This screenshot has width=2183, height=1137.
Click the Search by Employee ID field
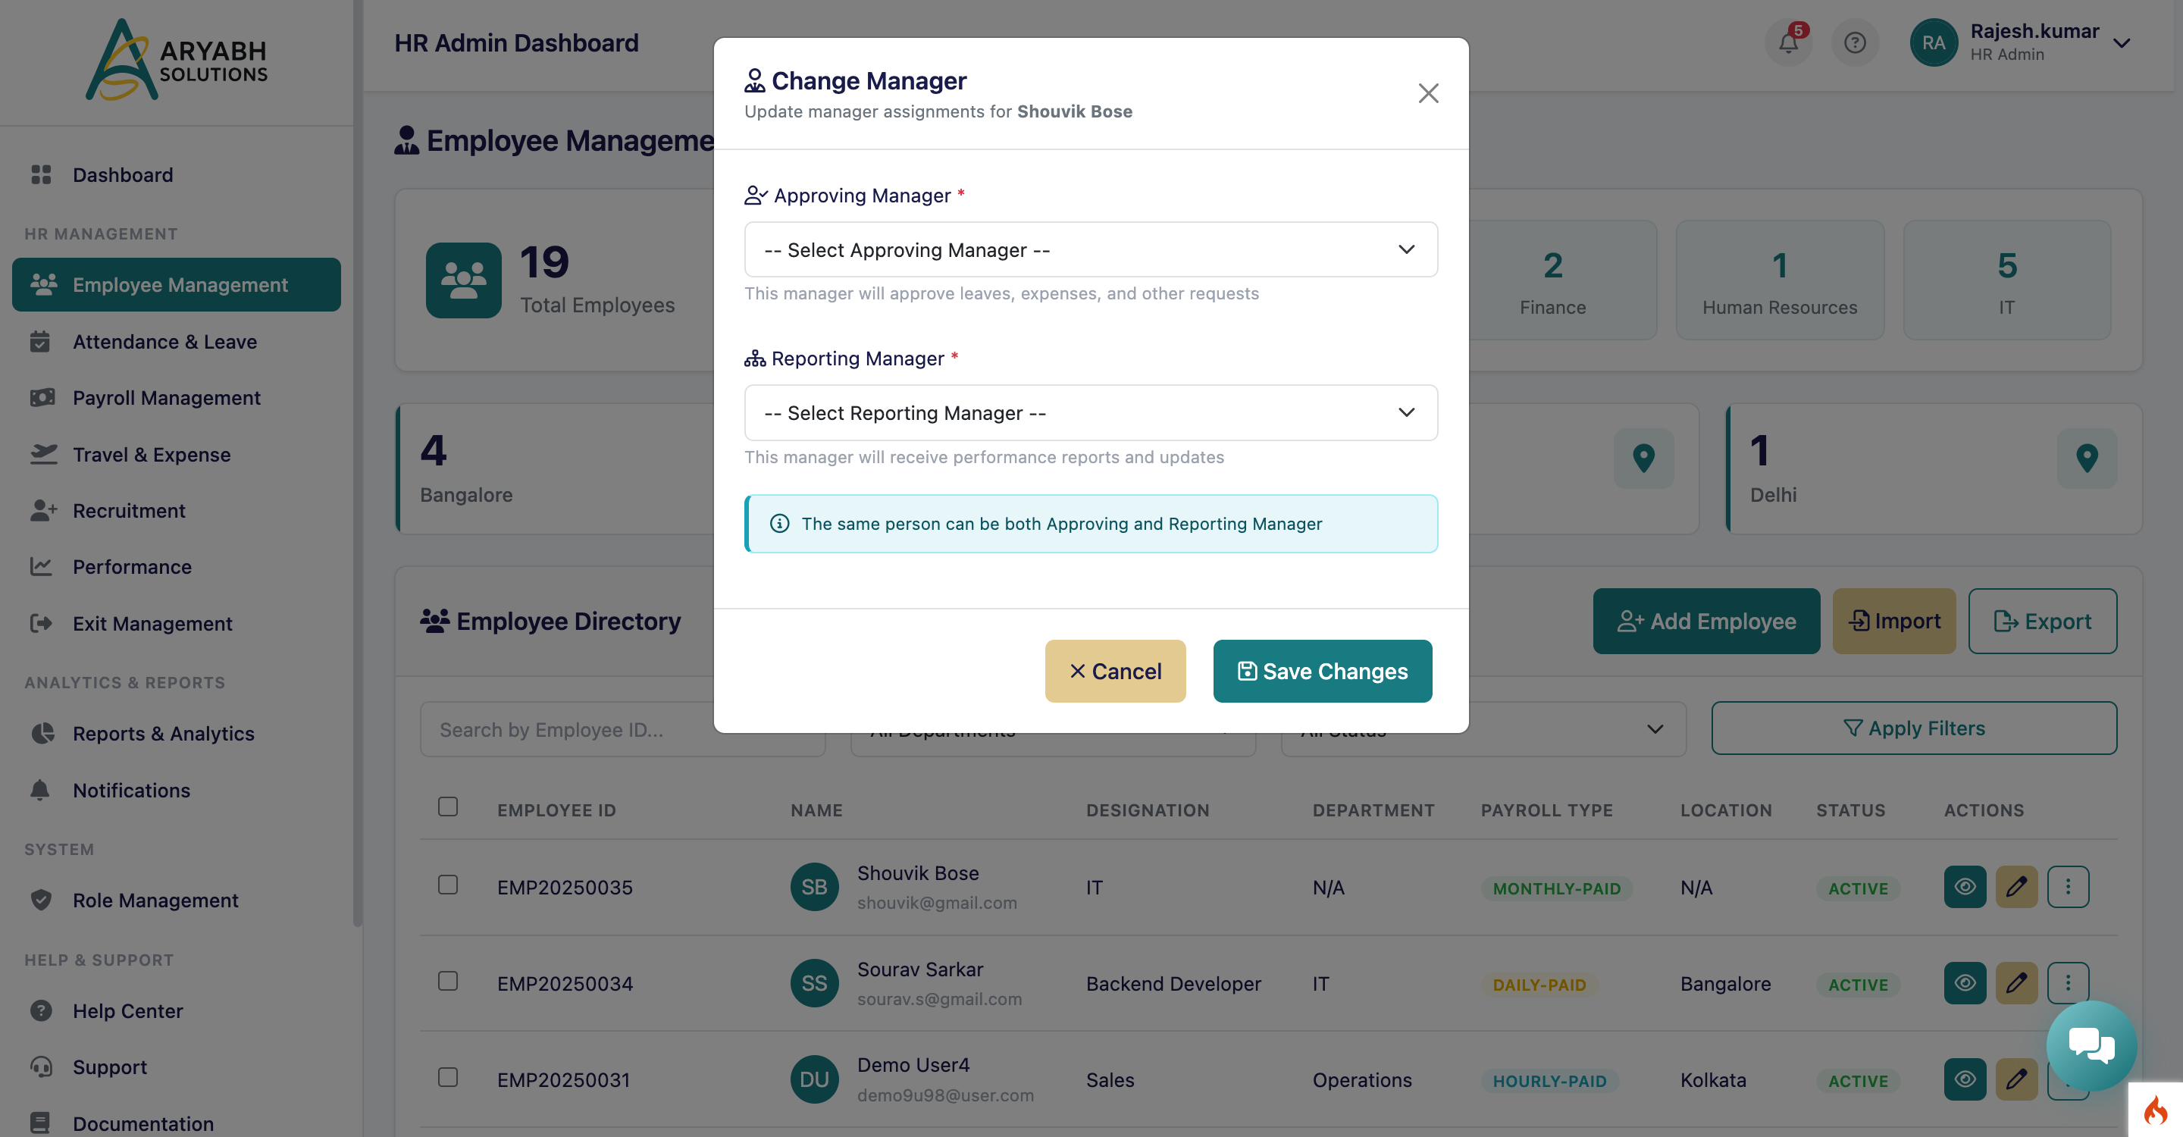point(622,728)
